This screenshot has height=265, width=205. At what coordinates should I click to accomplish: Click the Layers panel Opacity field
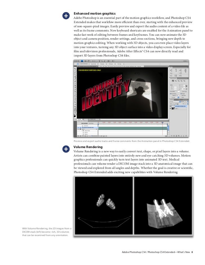click(x=186, y=101)
